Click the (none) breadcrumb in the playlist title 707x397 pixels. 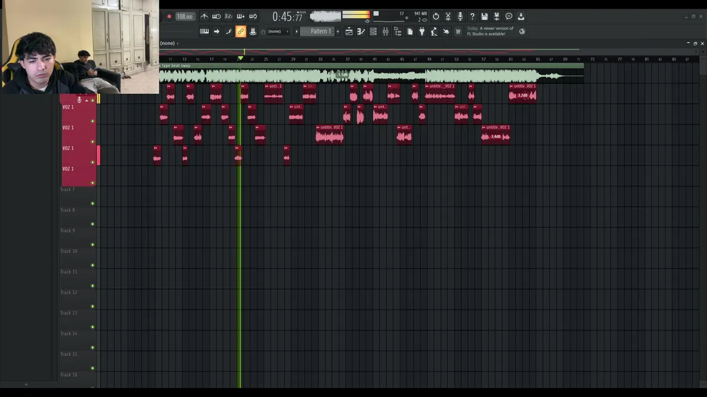[167, 43]
